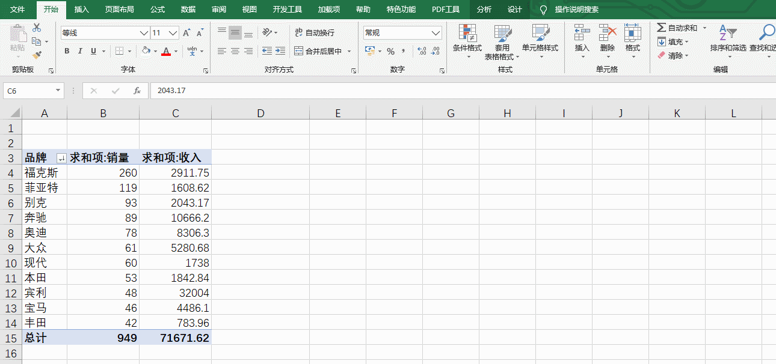Image resolution: width=776 pixels, height=364 pixels.
Task: Decrease decimal places
Action: click(x=435, y=51)
